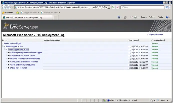Click the Microsoft Lync Server 2010 Deployment Log heading
This screenshot has width=173, height=103.
click(x=34, y=35)
